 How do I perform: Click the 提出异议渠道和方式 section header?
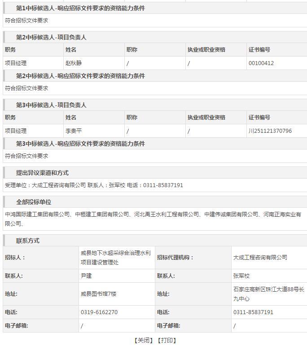(x=42, y=173)
